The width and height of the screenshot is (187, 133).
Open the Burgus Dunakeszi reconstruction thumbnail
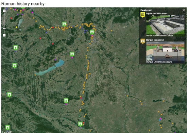point(165,51)
